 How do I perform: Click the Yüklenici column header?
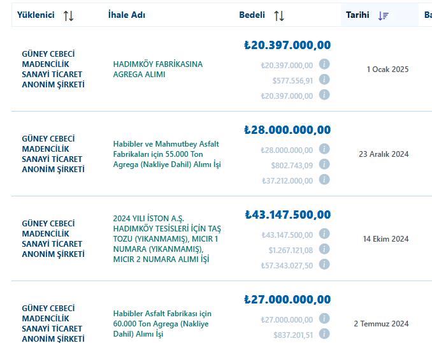tap(36, 15)
